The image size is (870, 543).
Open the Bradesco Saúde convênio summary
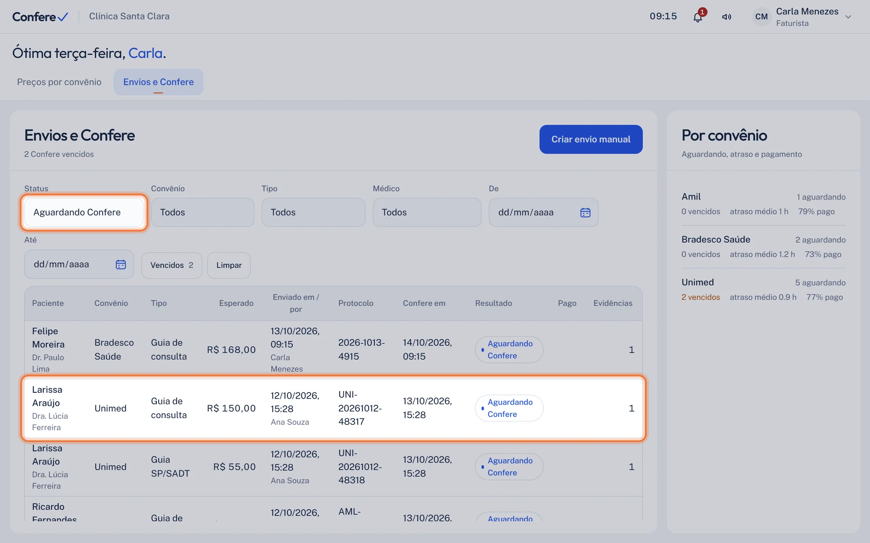(764, 247)
